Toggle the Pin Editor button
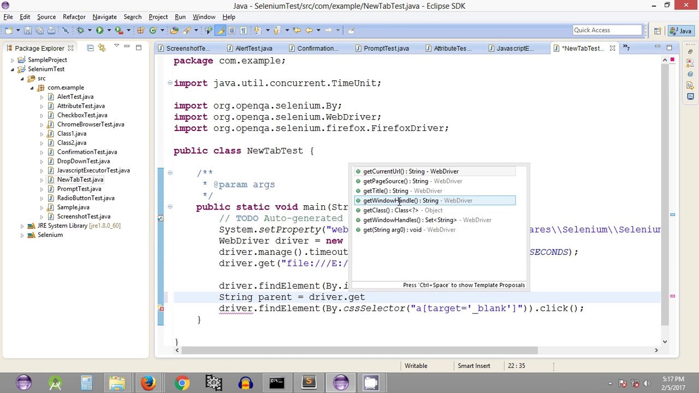The image size is (699, 393). pyautogui.click(x=351, y=30)
